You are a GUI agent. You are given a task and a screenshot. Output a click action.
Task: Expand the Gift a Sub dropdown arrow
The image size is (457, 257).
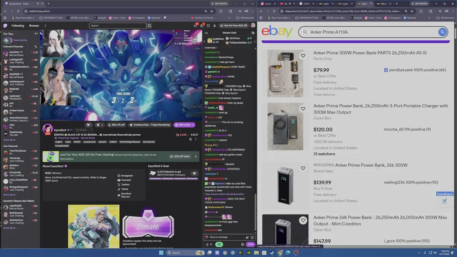point(192,125)
